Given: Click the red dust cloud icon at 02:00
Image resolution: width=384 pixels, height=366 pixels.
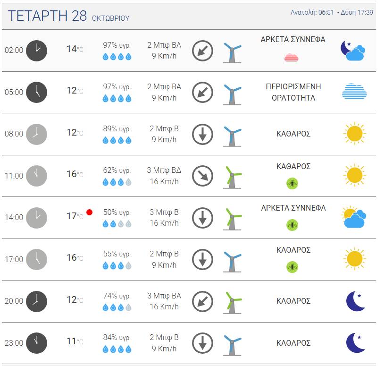Looking at the screenshot, I should 292,57.
